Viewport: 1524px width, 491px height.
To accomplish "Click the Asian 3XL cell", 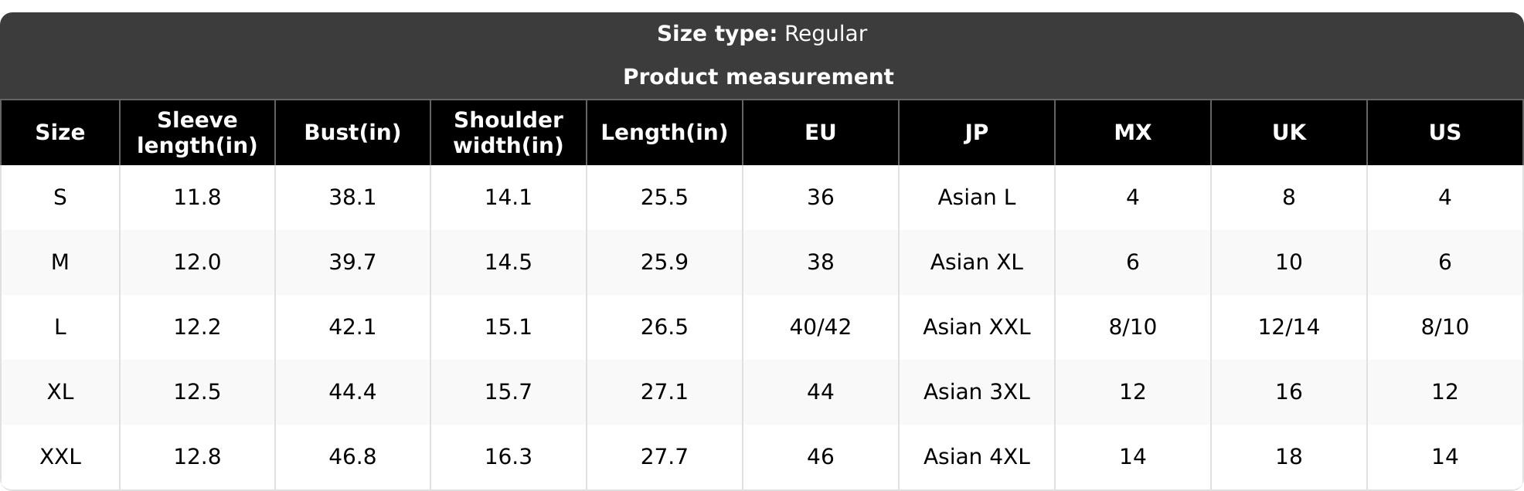I will (977, 392).
